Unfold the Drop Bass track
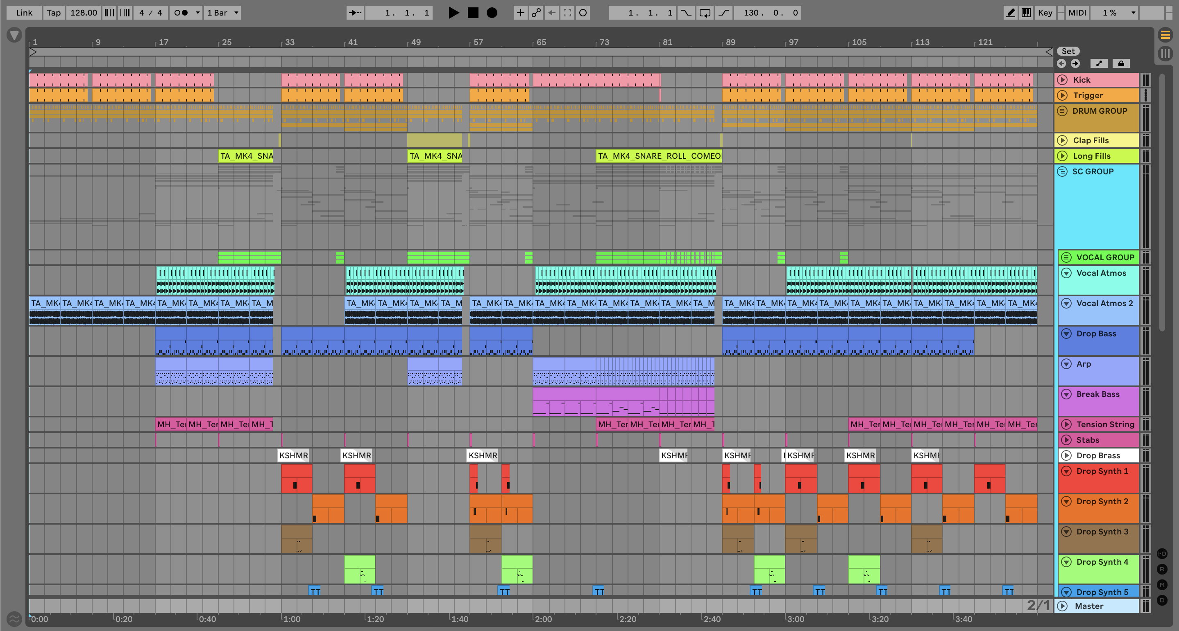The height and width of the screenshot is (631, 1179). [1066, 334]
